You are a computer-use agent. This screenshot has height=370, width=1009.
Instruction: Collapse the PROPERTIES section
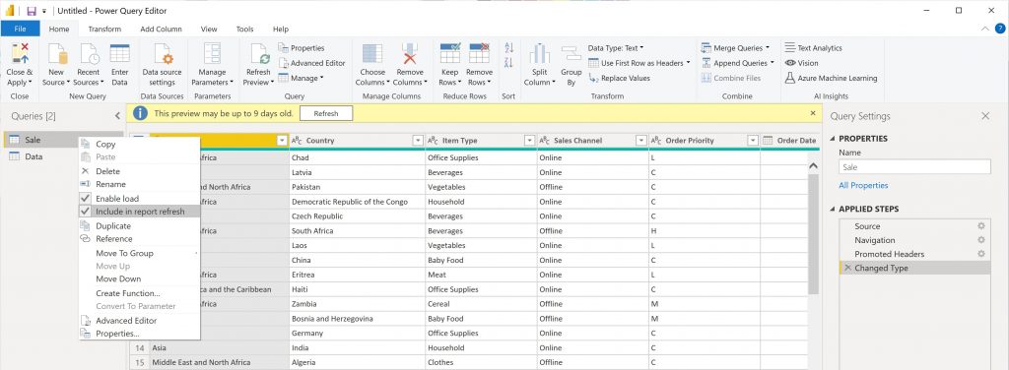point(832,139)
